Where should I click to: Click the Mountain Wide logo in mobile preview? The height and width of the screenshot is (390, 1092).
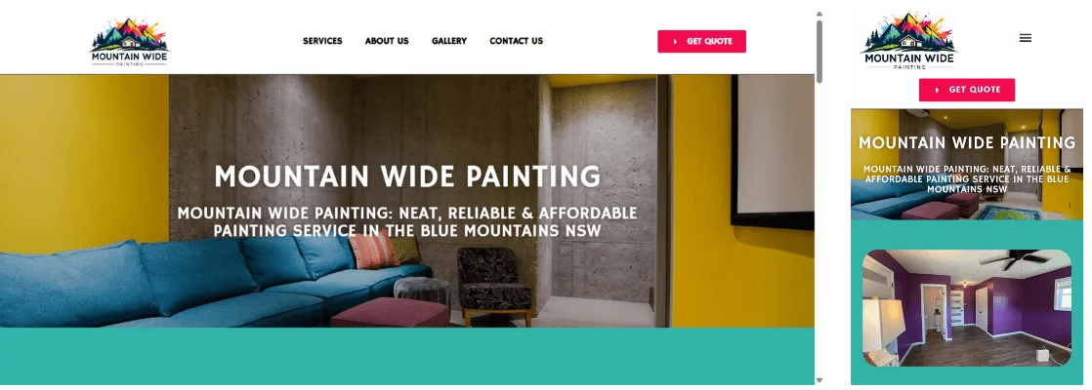(909, 42)
